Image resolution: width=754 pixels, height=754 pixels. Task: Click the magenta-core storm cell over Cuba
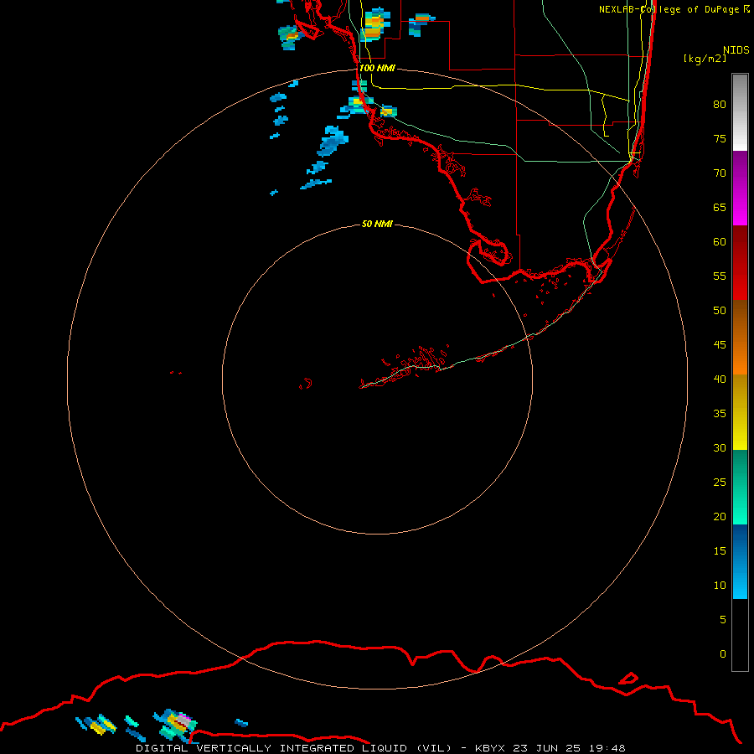tap(176, 725)
